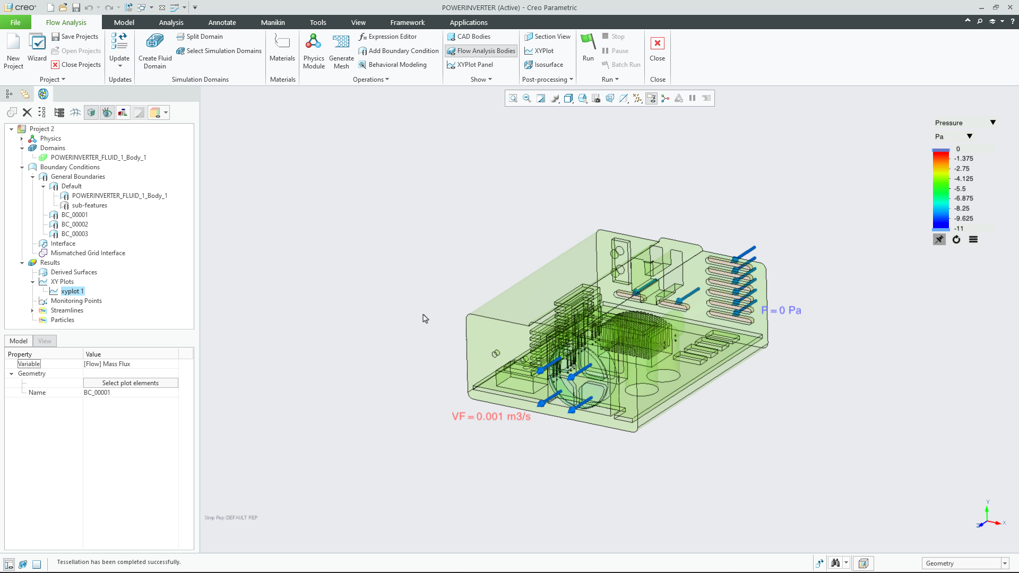Viewport: 1019px width, 573px height.
Task: Open the Physics Module tool
Action: 314,50
